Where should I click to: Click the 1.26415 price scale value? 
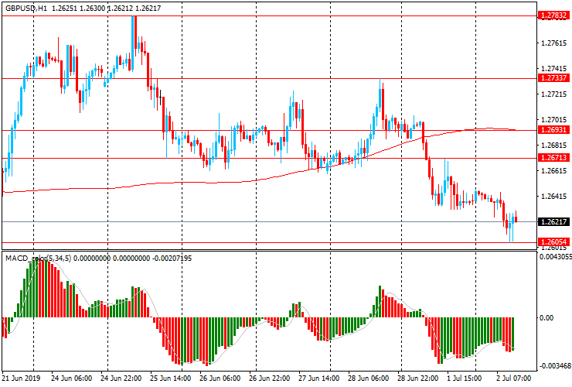(554, 197)
